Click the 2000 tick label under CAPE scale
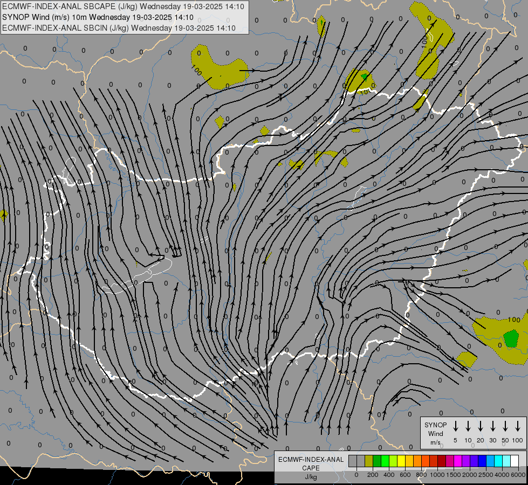This screenshot has width=528, height=485. [x=470, y=475]
